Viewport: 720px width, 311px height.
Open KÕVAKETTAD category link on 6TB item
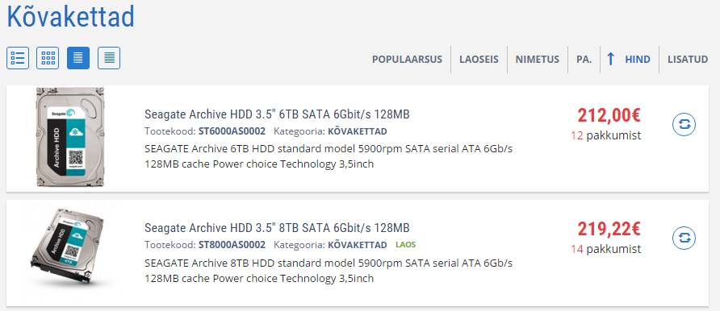pyautogui.click(x=358, y=131)
